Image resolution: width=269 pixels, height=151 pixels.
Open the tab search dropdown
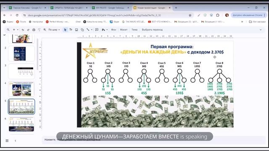pyautogui.click(x=4, y=8)
